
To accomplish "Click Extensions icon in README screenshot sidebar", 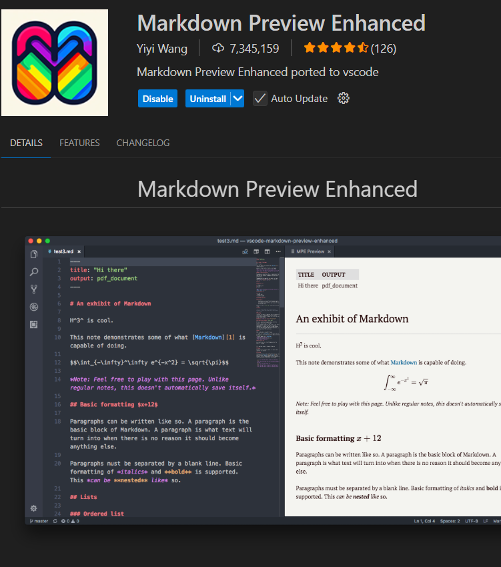I will [x=34, y=324].
